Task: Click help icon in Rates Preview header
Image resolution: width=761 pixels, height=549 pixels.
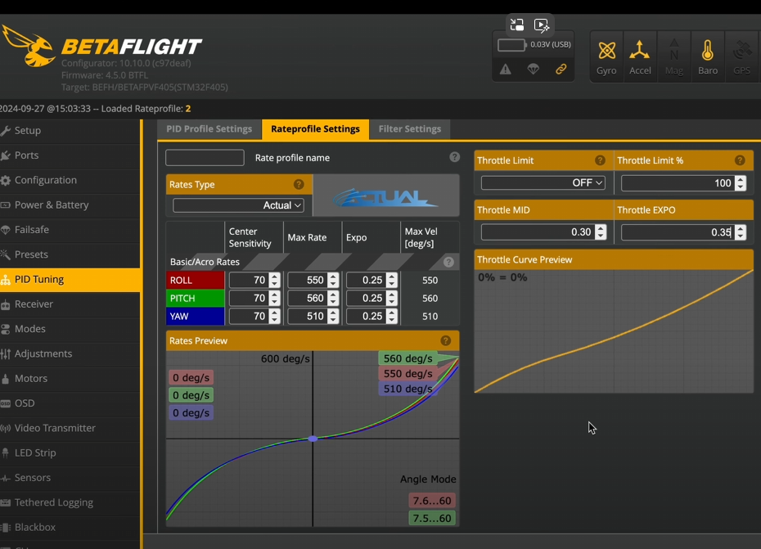Action: (446, 341)
